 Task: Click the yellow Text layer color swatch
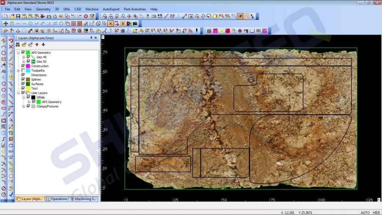[28, 88]
